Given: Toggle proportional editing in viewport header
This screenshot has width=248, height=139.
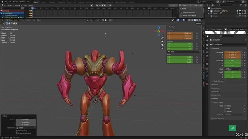Looking at the screenshot, I should tap(110, 20).
